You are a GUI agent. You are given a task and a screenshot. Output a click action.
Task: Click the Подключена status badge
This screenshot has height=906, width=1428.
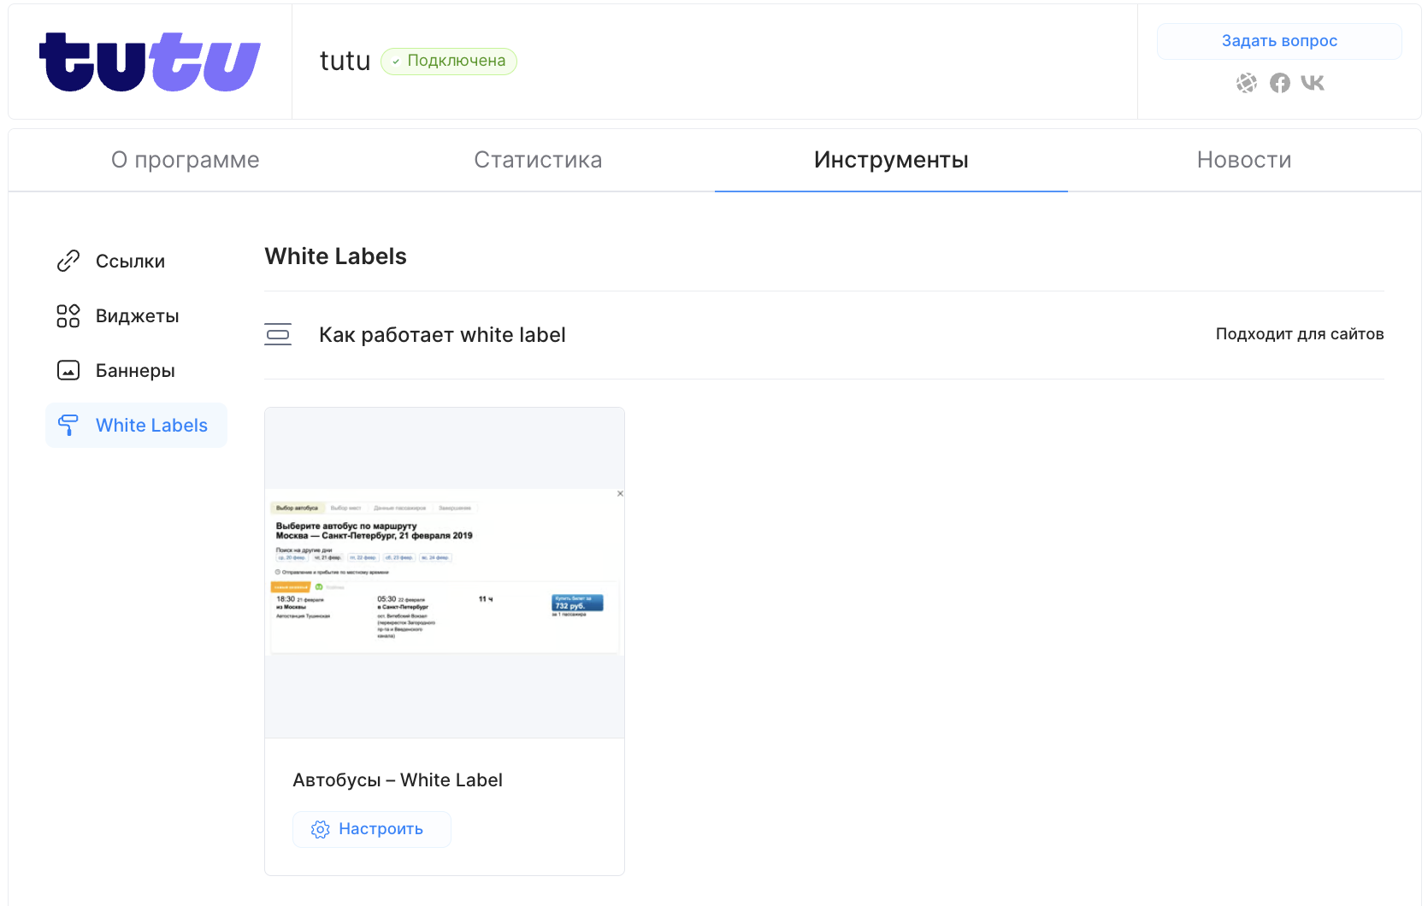coord(449,62)
